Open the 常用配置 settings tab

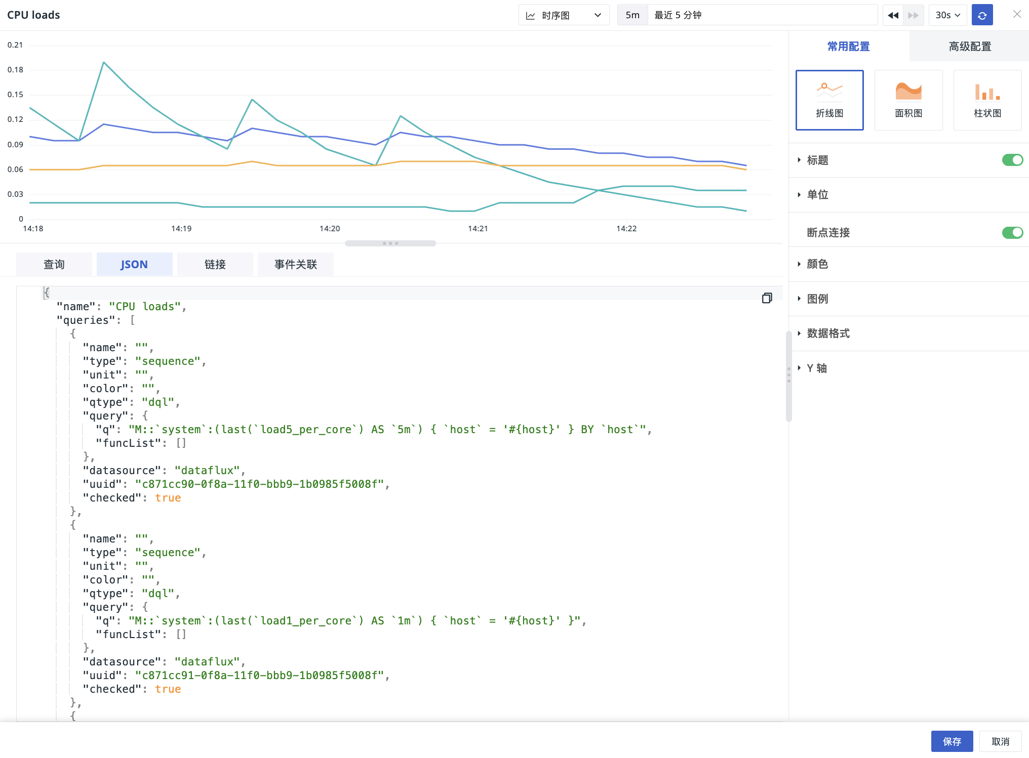click(x=849, y=47)
